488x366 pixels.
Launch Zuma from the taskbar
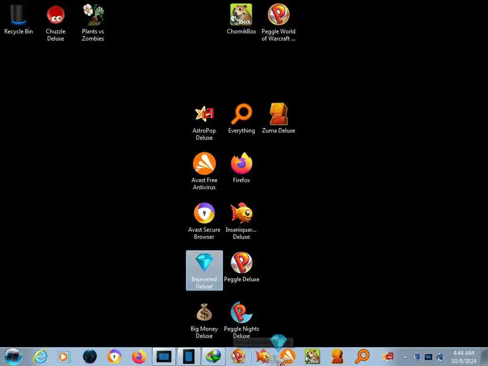(x=337, y=356)
